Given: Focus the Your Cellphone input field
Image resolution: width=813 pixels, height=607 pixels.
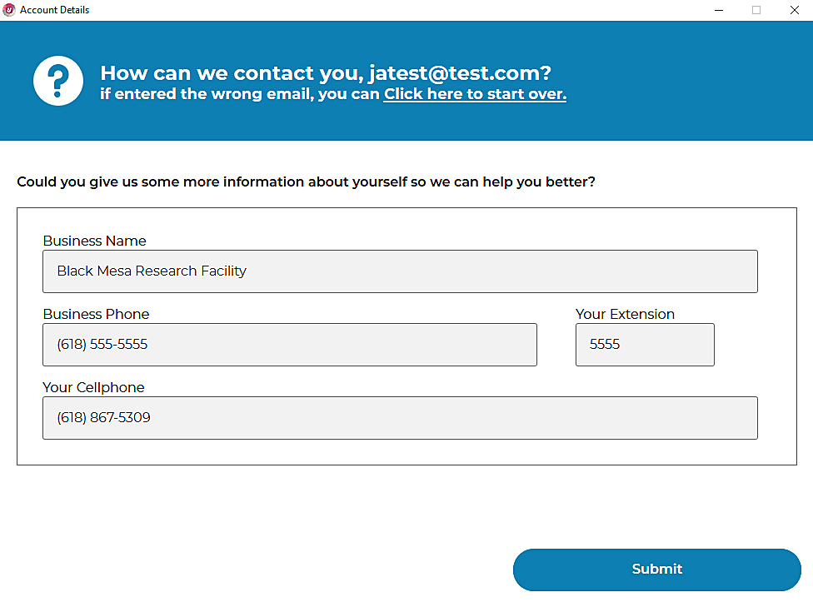Looking at the screenshot, I should tap(400, 418).
